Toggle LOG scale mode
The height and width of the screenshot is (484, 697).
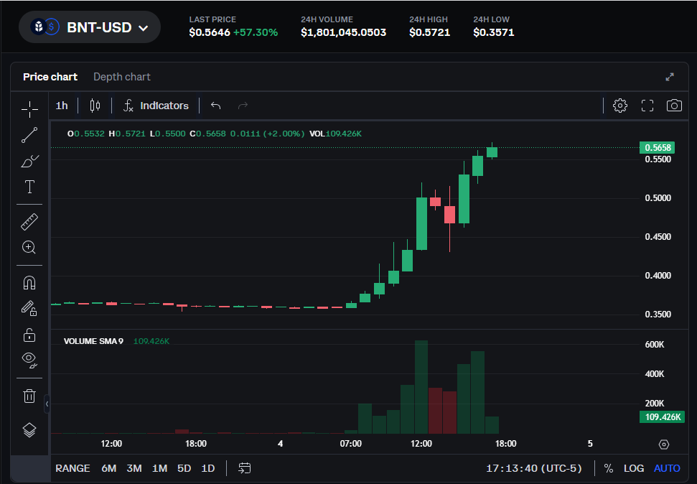pyautogui.click(x=633, y=468)
